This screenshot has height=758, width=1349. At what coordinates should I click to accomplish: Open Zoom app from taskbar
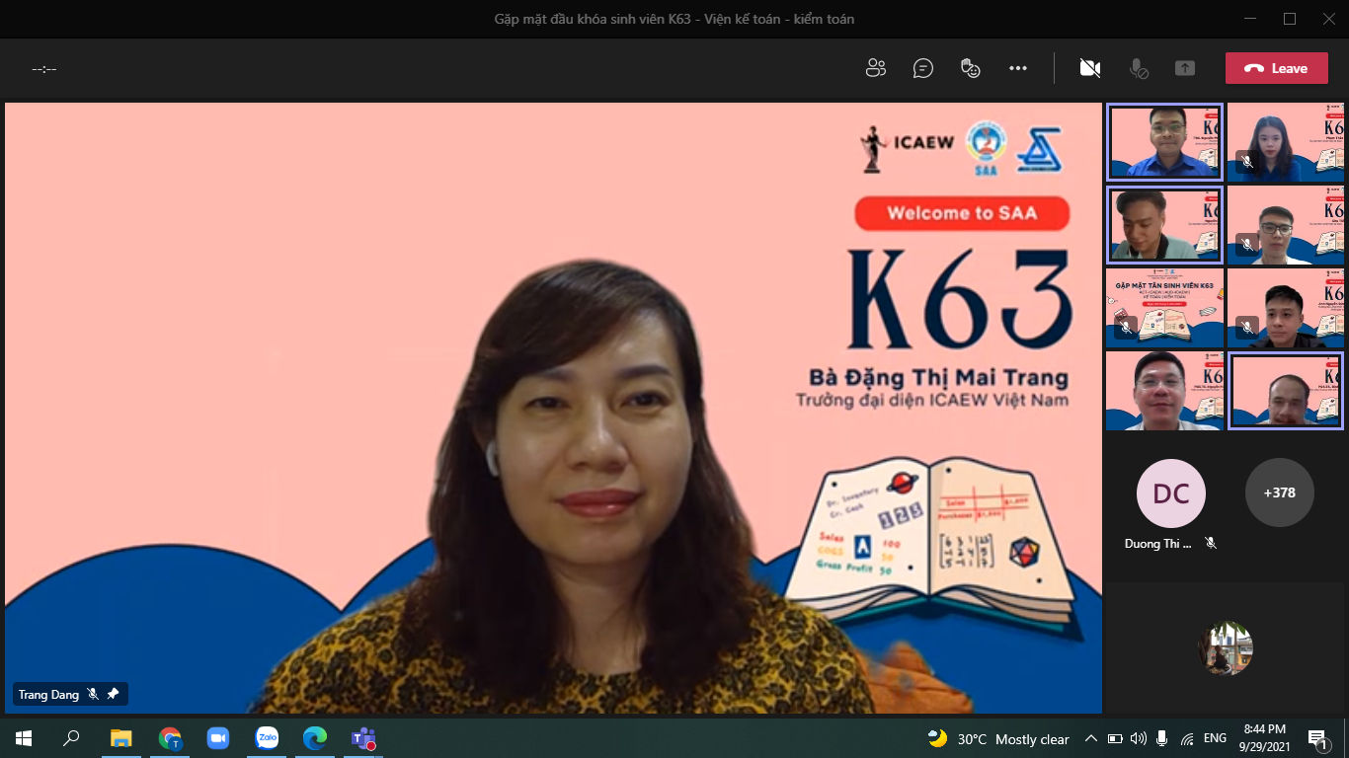pyautogui.click(x=218, y=738)
